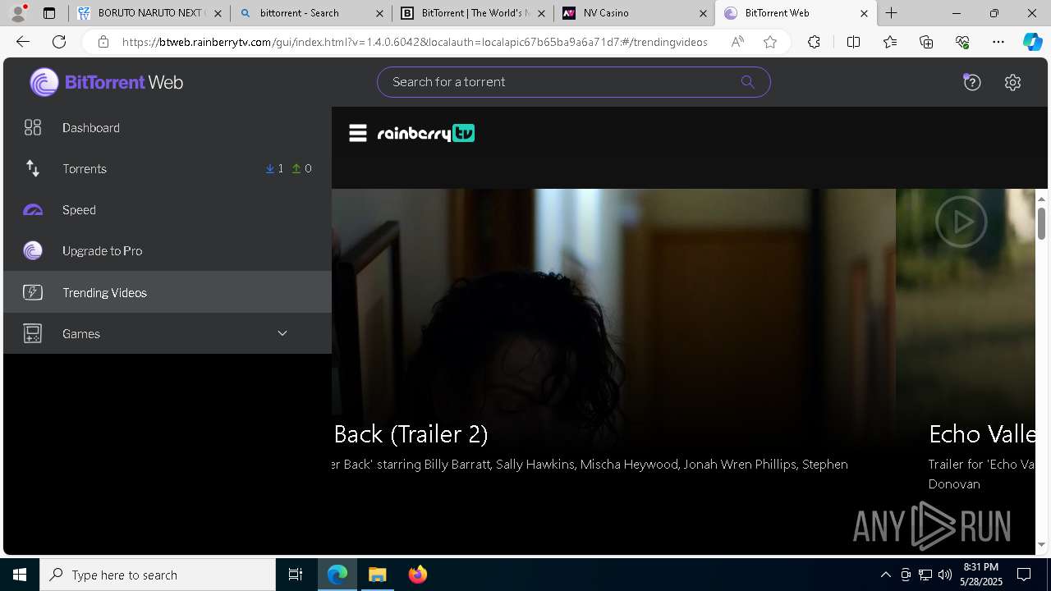Click the rainberry tv logo
The height and width of the screenshot is (591, 1051).
[426, 133]
